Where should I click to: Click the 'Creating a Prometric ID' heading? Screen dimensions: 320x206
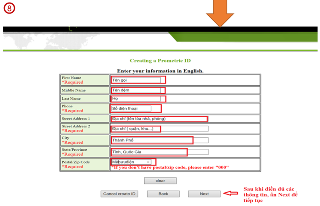160,61
